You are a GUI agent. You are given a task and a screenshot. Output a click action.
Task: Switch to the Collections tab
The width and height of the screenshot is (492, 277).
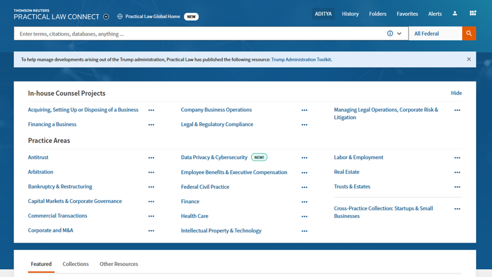tap(76, 264)
